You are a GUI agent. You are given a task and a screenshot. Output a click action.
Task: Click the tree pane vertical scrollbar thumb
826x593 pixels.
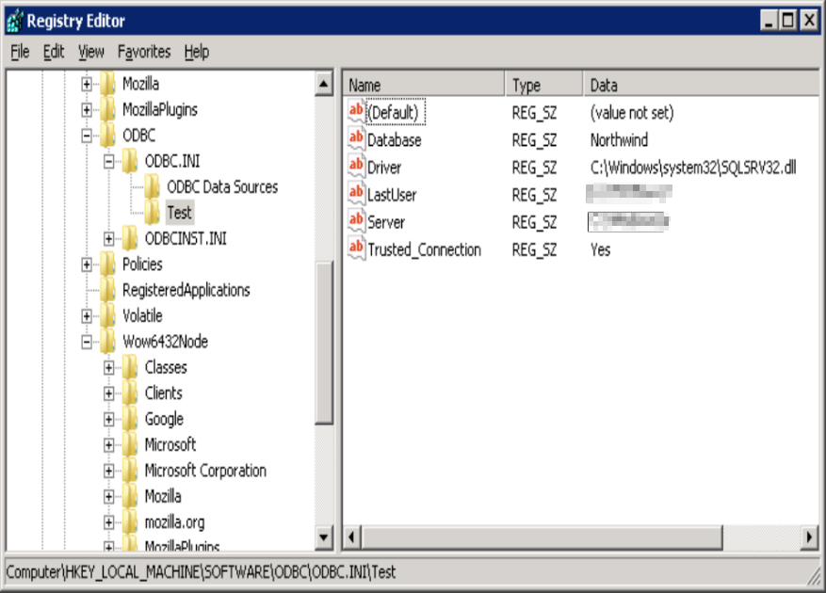click(324, 343)
